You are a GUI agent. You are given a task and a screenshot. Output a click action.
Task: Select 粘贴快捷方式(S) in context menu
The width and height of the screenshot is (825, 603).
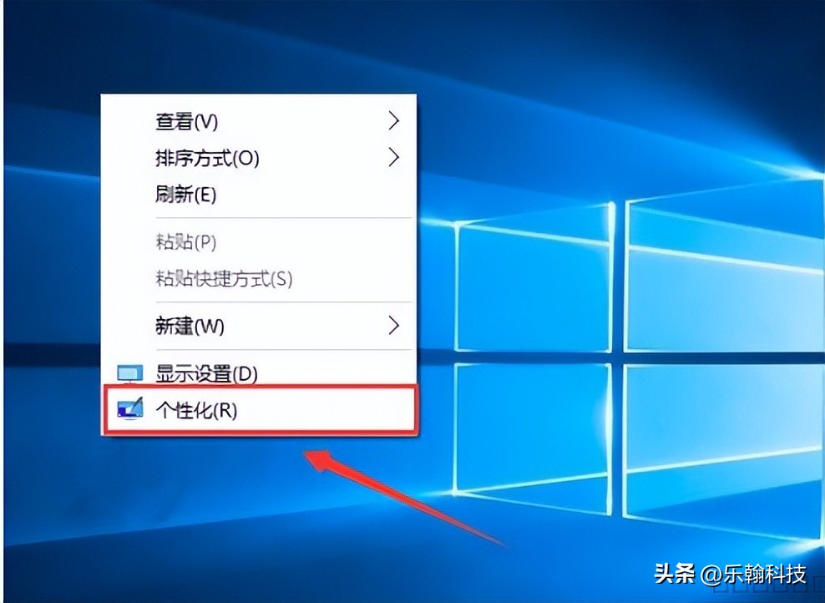[x=258, y=278]
